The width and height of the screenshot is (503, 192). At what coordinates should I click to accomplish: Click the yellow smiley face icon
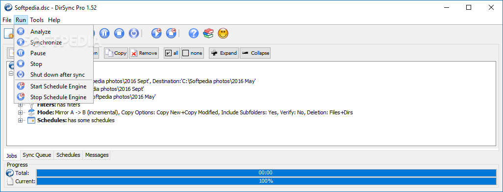[x=223, y=33]
